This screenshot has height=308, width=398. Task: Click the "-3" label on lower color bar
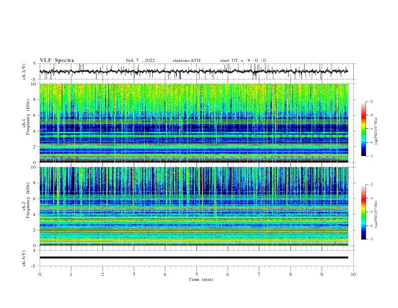click(370, 185)
